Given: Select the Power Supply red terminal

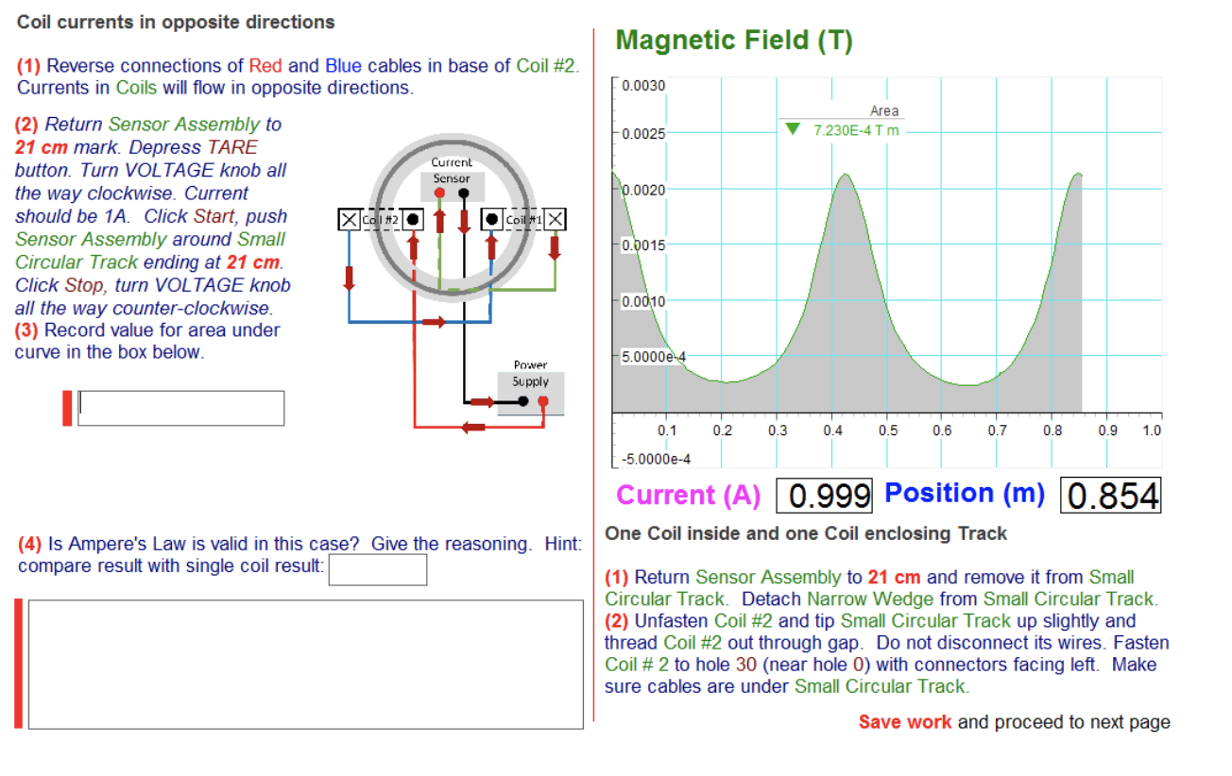Looking at the screenshot, I should pos(543,400).
